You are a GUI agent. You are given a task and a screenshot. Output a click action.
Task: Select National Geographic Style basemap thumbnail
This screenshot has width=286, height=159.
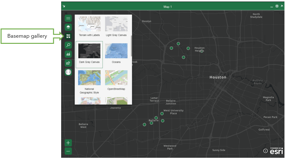(89, 78)
